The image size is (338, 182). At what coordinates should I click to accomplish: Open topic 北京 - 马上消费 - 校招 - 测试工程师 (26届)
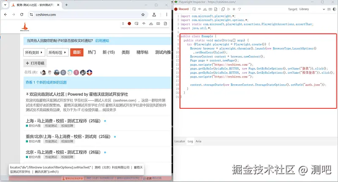(63, 152)
